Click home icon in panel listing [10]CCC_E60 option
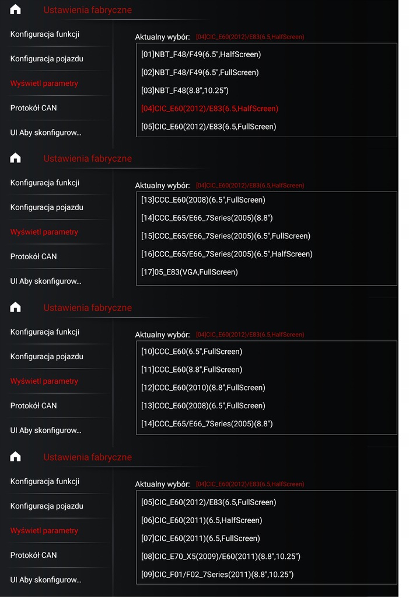Image resolution: width=409 pixels, height=598 pixels. tap(16, 307)
